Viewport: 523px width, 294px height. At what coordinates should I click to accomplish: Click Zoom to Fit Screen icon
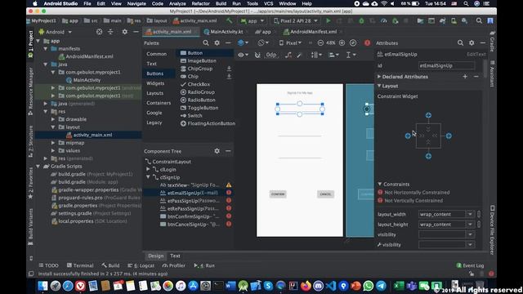353,43
